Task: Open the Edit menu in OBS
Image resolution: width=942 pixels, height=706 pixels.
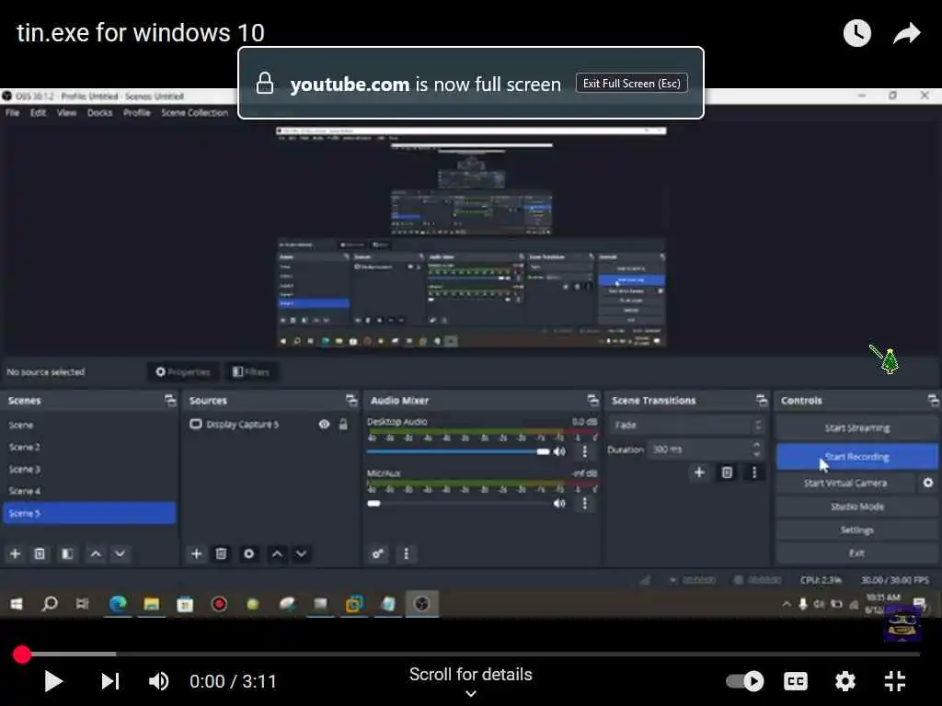Action: pos(38,113)
